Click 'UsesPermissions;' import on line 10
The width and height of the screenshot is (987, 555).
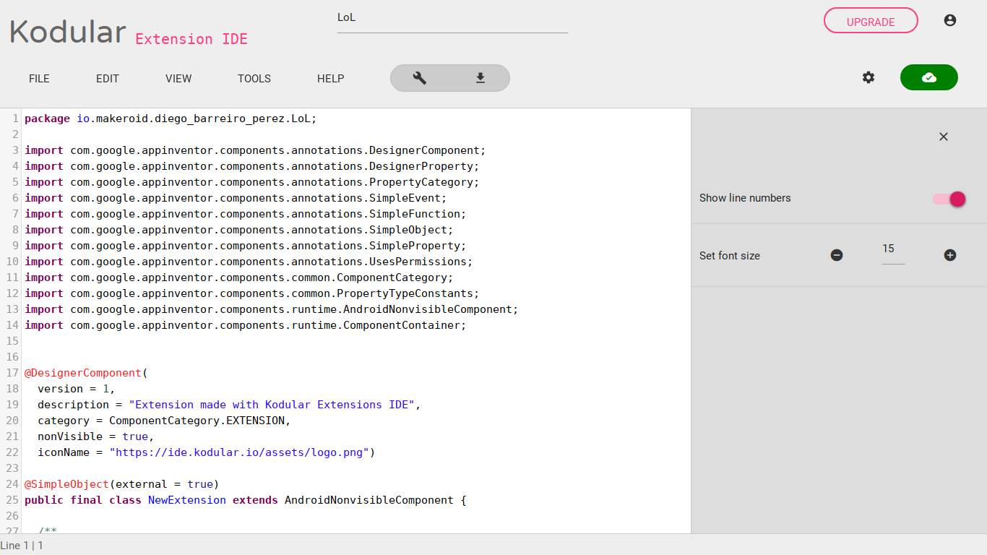coord(421,262)
